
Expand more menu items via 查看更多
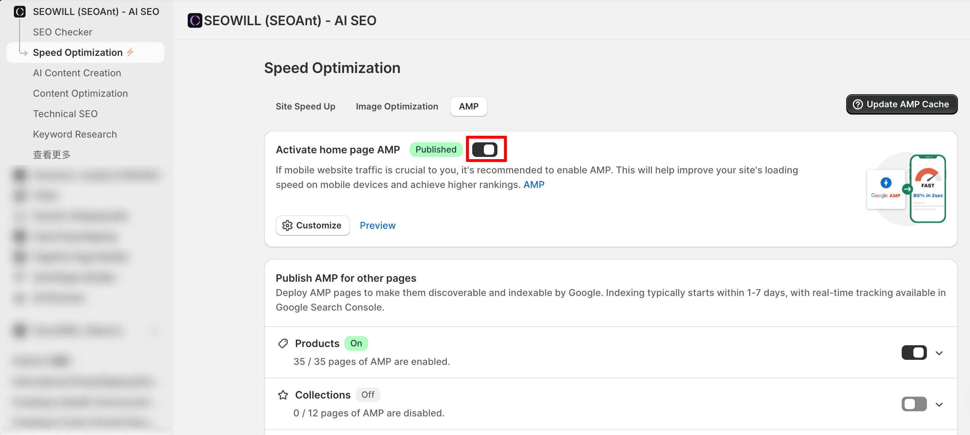pos(51,155)
